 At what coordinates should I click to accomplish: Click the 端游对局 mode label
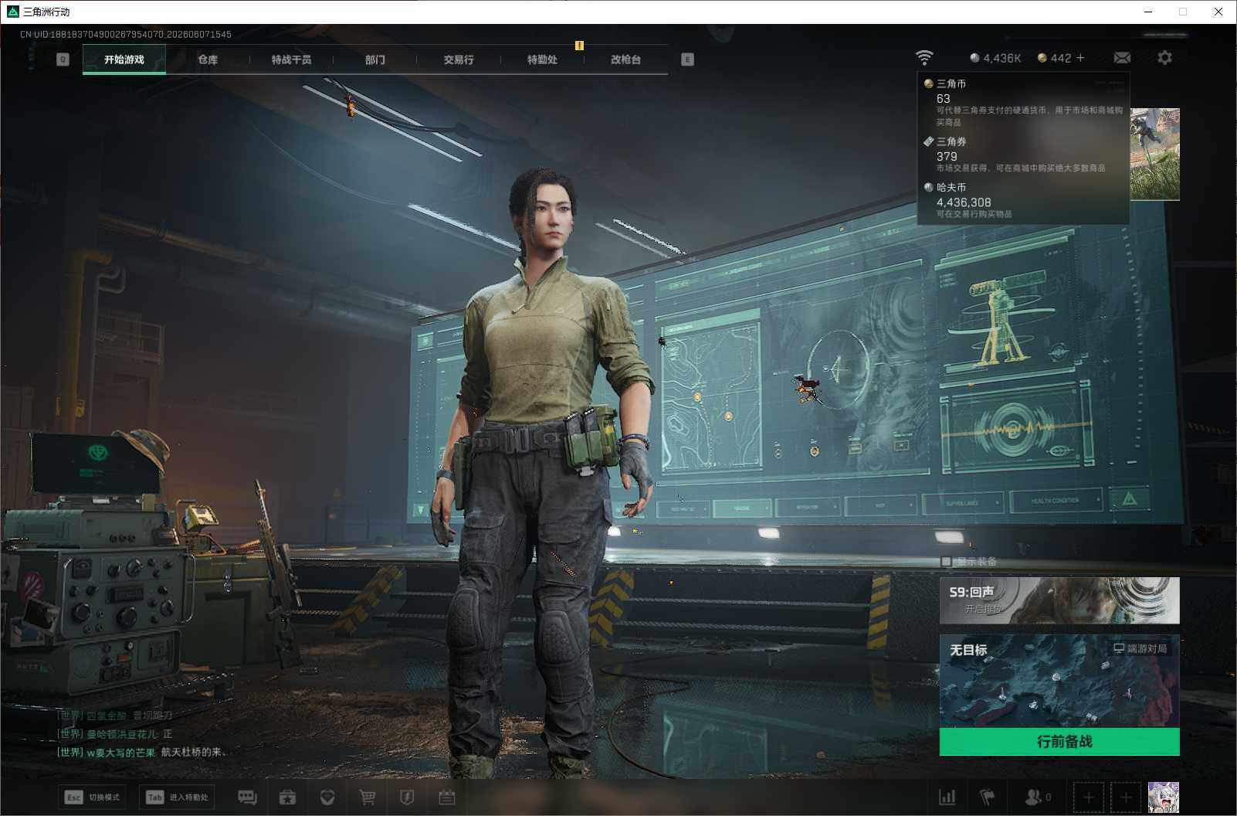click(1140, 648)
